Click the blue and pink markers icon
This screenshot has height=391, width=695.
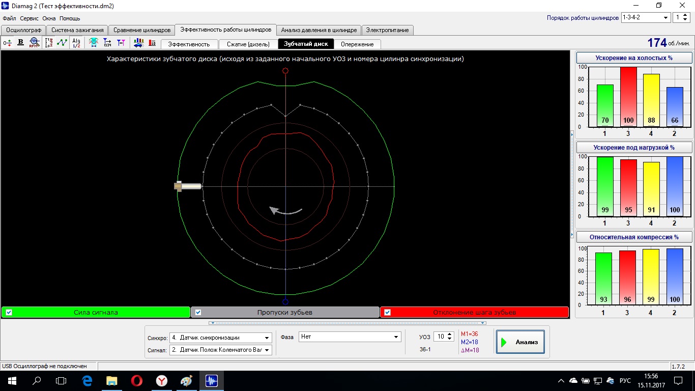pos(121,43)
